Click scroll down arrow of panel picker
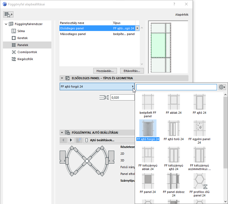Screen dimensions: 228x204 pyautogui.click(x=225, y=201)
